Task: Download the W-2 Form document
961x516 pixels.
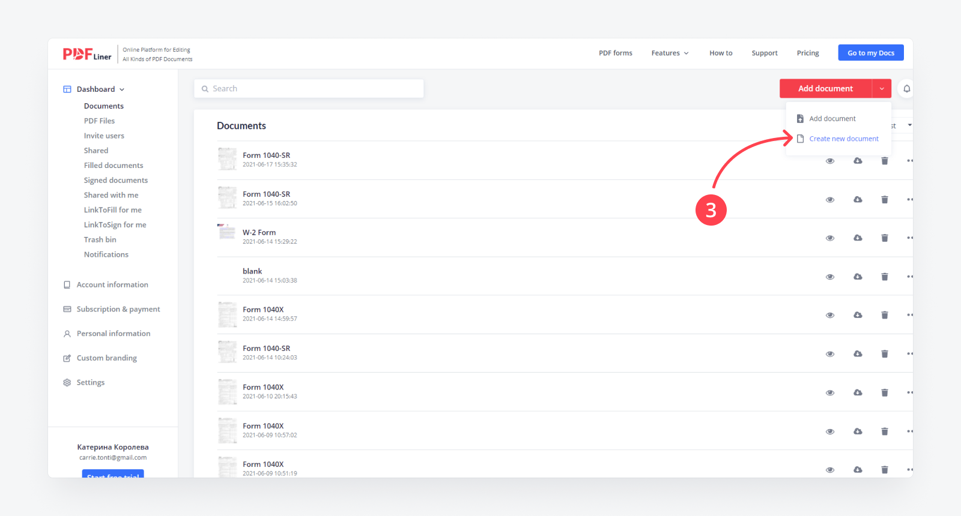Action: pos(858,238)
